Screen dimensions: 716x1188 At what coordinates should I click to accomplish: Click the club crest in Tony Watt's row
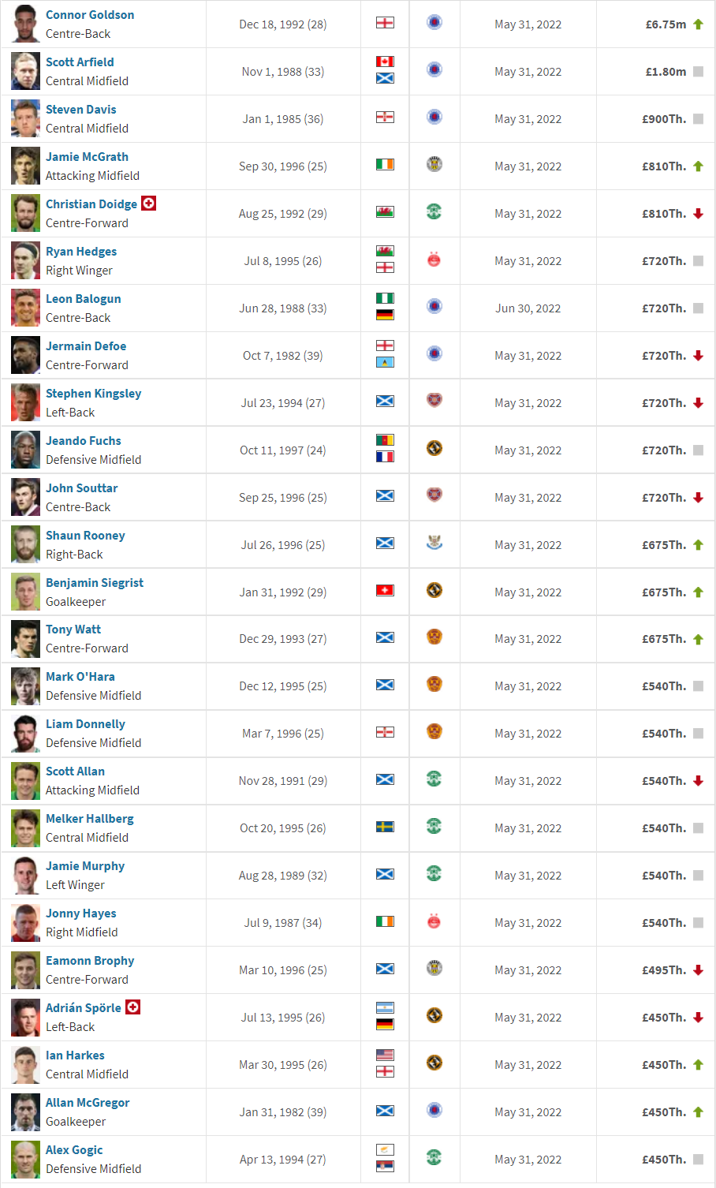coord(434,637)
